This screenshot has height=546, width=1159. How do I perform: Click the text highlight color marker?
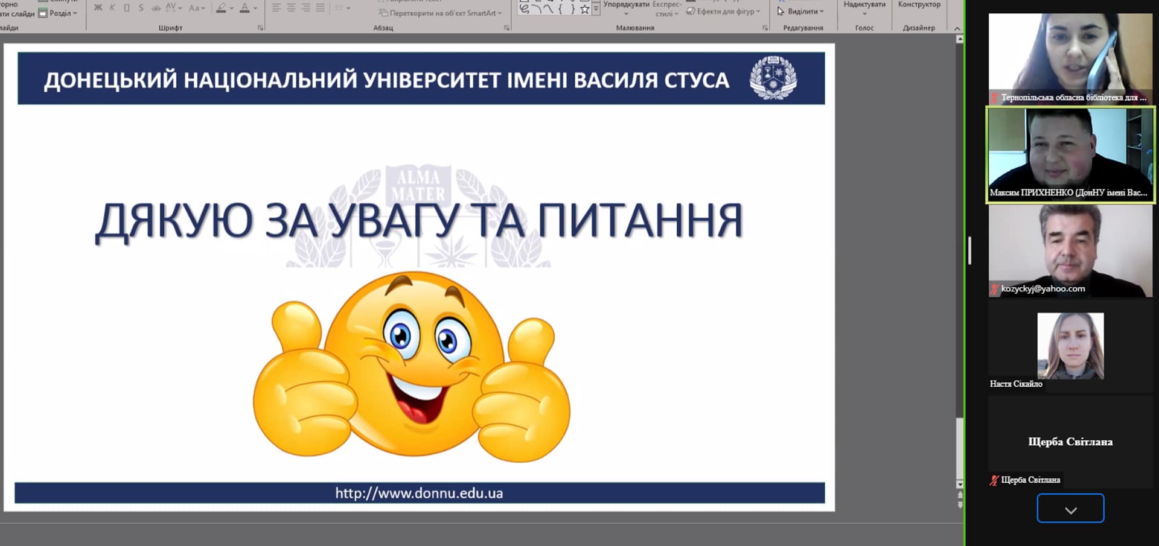pos(222,8)
